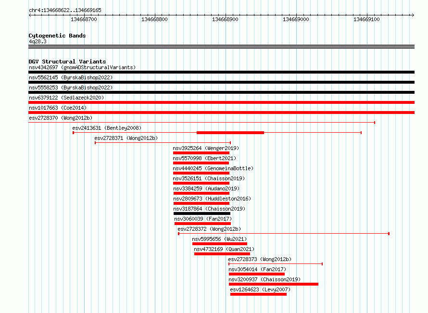This screenshot has width=428, height=313.
Task: Open variant nsv5562145 (ByrskaBishop2022) label
Action: tap(71, 77)
